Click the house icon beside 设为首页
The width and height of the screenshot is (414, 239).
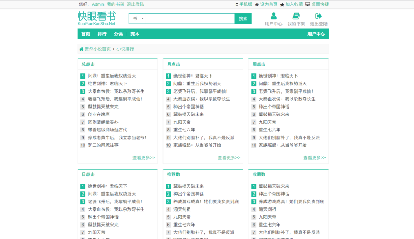click(257, 5)
